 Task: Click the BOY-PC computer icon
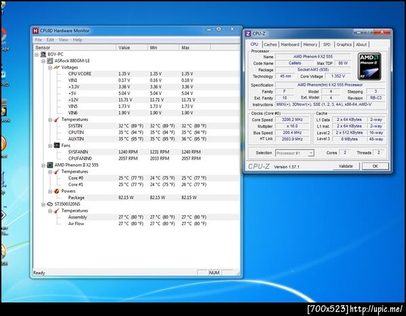click(43, 54)
